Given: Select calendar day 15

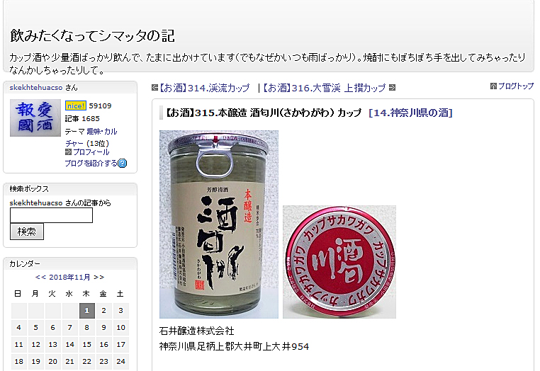Looking at the screenshot, I should point(86,345).
